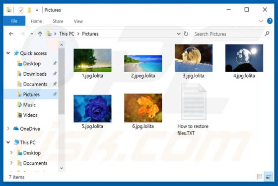Image resolution: width=278 pixels, height=186 pixels.
Task: Open the Help question mark icon
Action: pyautogui.click(x=270, y=21)
